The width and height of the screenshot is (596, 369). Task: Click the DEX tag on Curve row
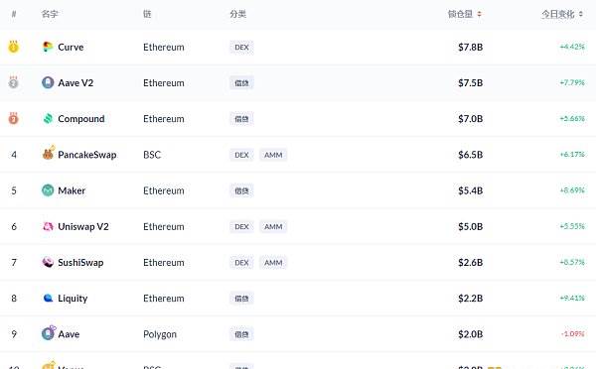(241, 47)
